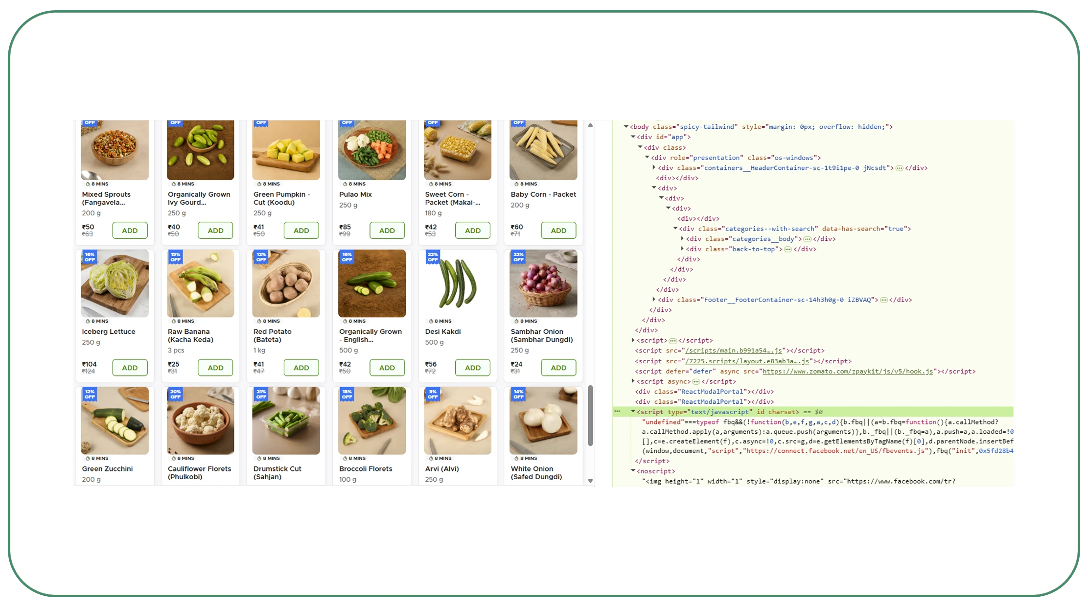Image resolution: width=1088 pixels, height=607 pixels.
Task: Add Sambhar Onion to cart
Action: click(558, 368)
